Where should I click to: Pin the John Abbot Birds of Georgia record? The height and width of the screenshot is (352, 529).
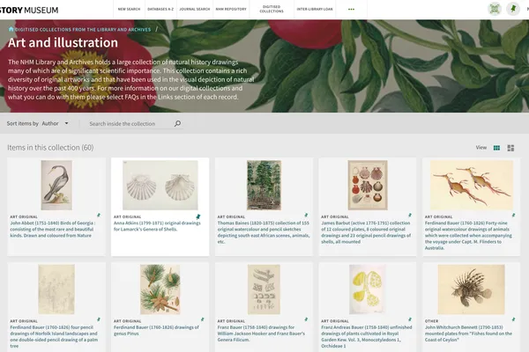coord(99,215)
